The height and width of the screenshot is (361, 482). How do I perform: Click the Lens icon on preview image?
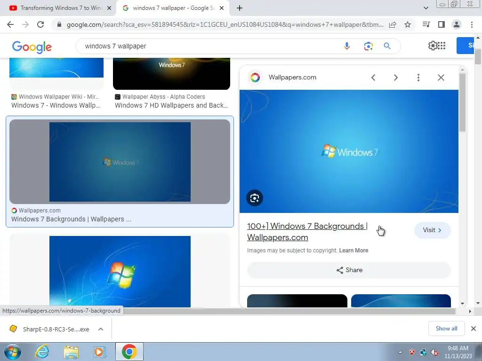click(x=255, y=198)
